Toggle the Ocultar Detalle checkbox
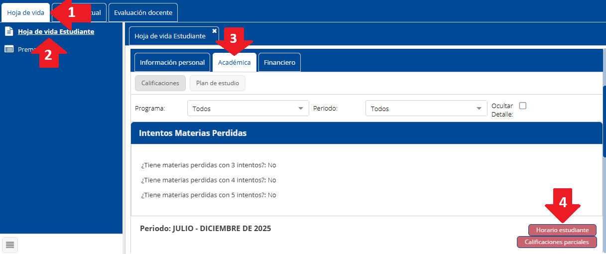606x254 pixels. 523,106
